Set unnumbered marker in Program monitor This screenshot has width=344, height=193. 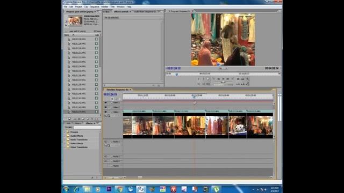coord(208,79)
